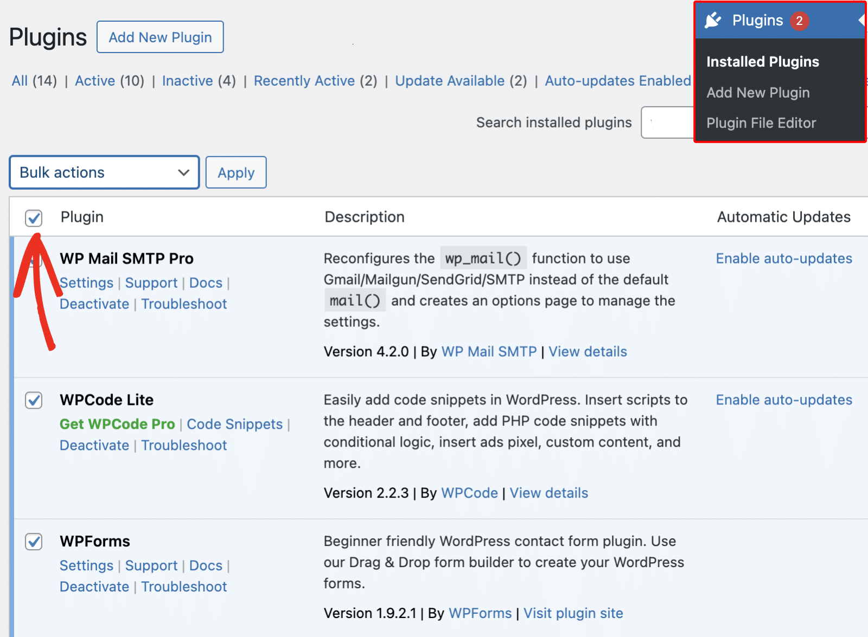Open Code Snippets link for WPCode Lite
The image size is (868, 637).
click(x=235, y=424)
